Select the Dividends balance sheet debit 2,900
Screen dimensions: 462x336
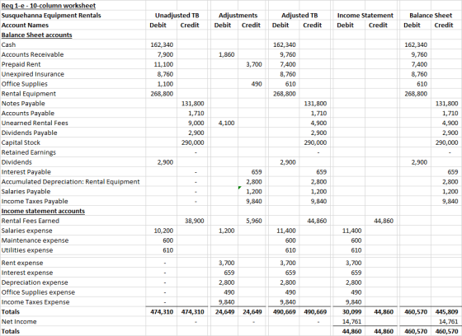(416, 162)
